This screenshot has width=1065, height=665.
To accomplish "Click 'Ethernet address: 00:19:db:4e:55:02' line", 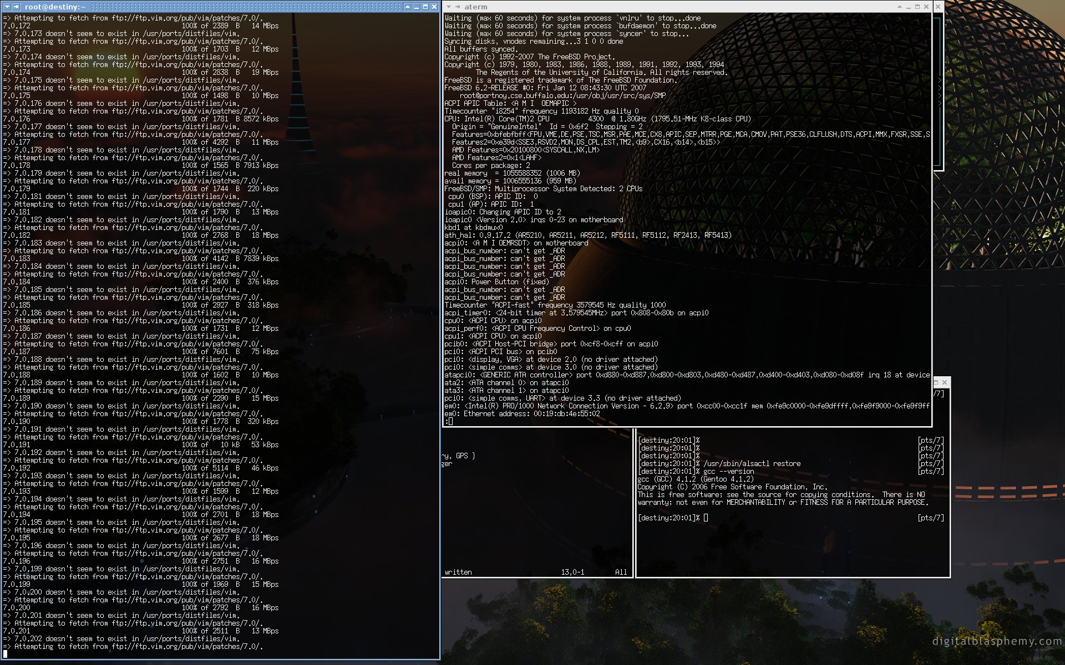I will tap(522, 414).
